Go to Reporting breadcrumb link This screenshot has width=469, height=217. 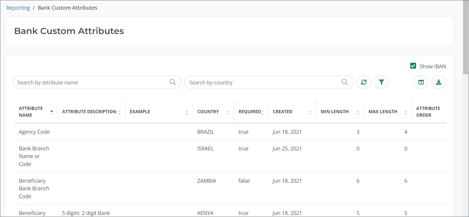(x=18, y=8)
